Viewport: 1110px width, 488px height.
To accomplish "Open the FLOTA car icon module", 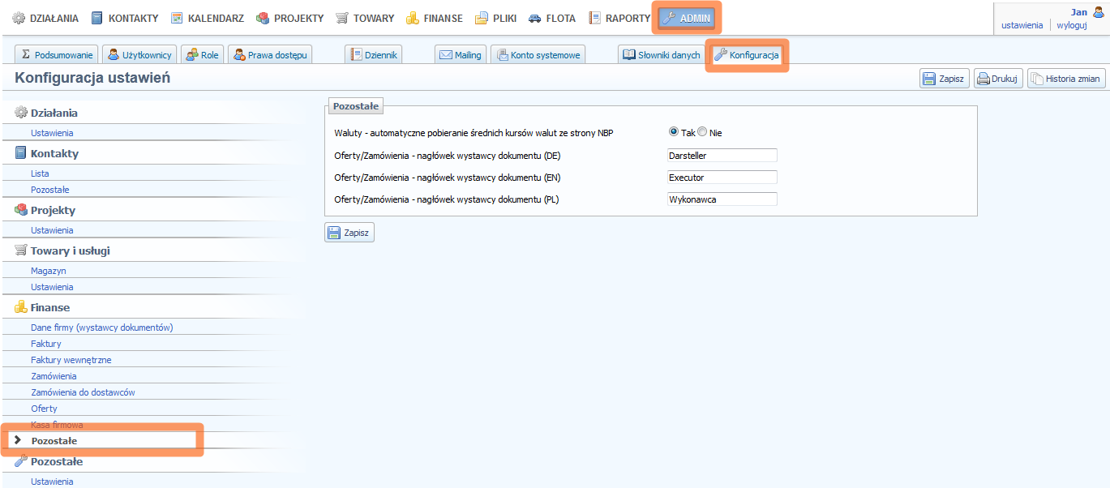I will (x=535, y=18).
